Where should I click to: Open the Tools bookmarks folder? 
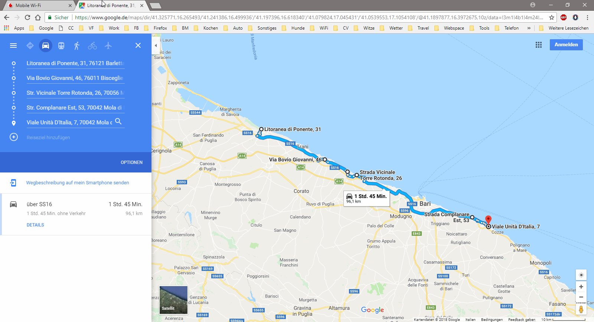(480, 28)
